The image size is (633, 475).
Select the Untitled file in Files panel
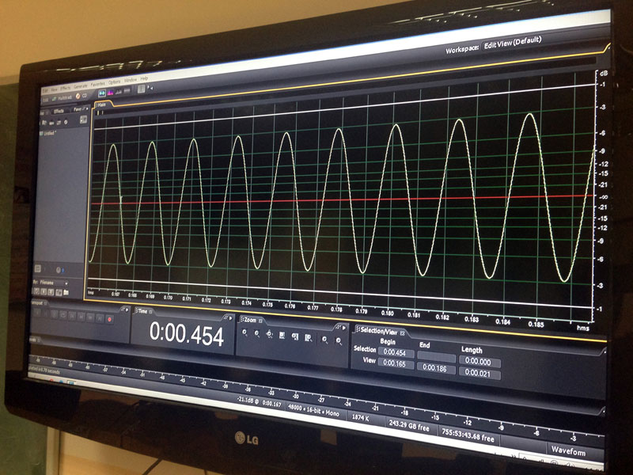point(48,133)
